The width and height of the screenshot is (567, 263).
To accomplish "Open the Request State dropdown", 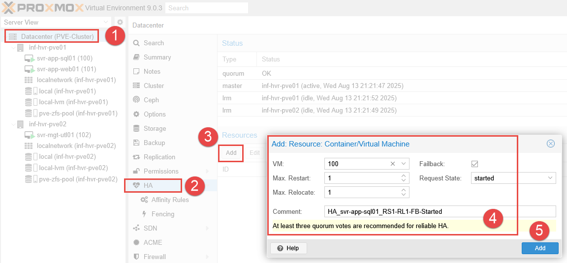I will click(x=550, y=178).
